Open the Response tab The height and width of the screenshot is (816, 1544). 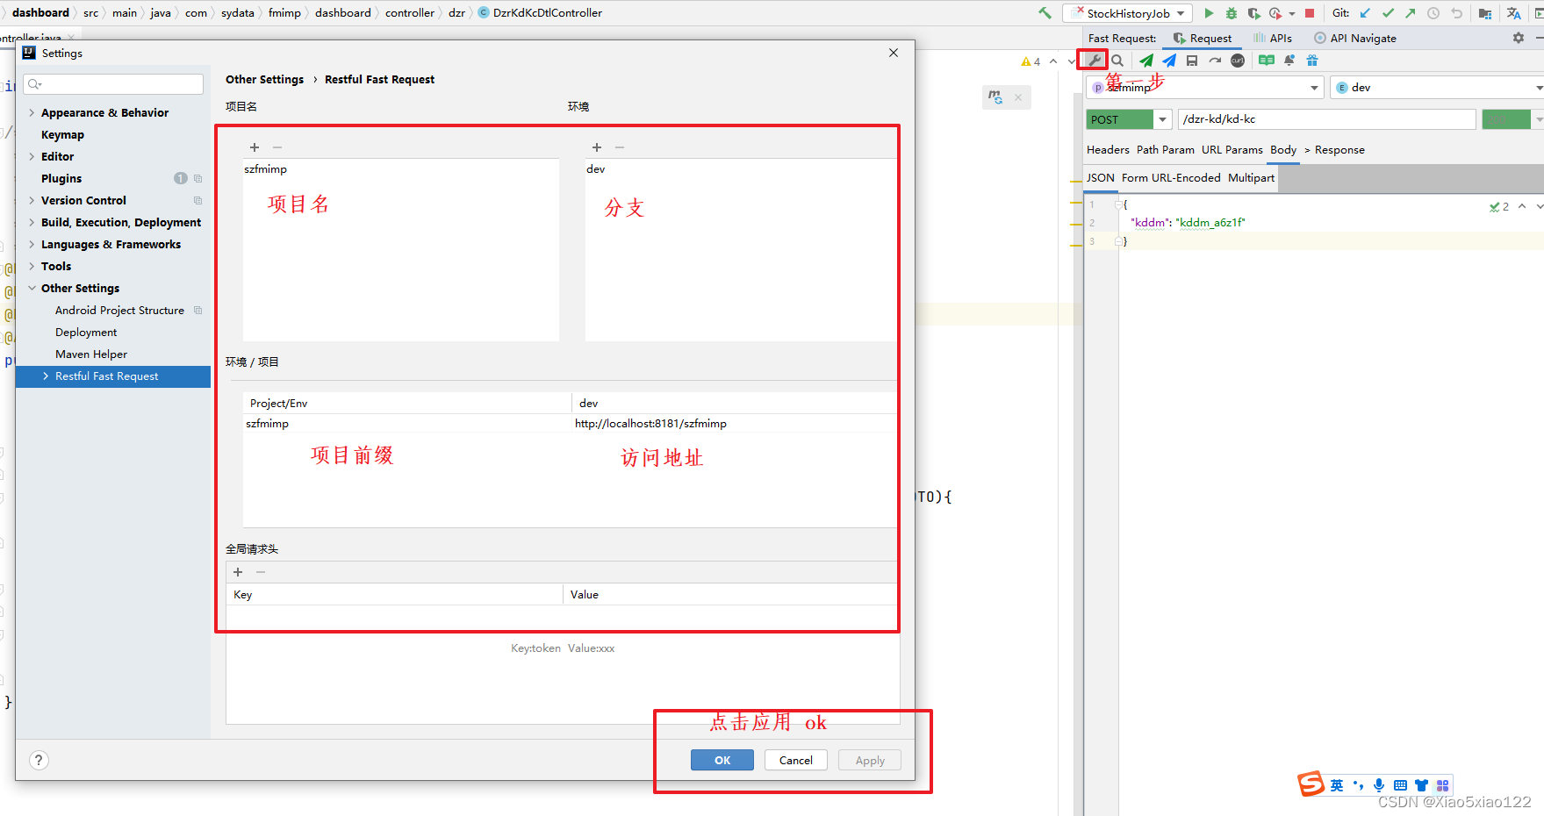click(1339, 150)
